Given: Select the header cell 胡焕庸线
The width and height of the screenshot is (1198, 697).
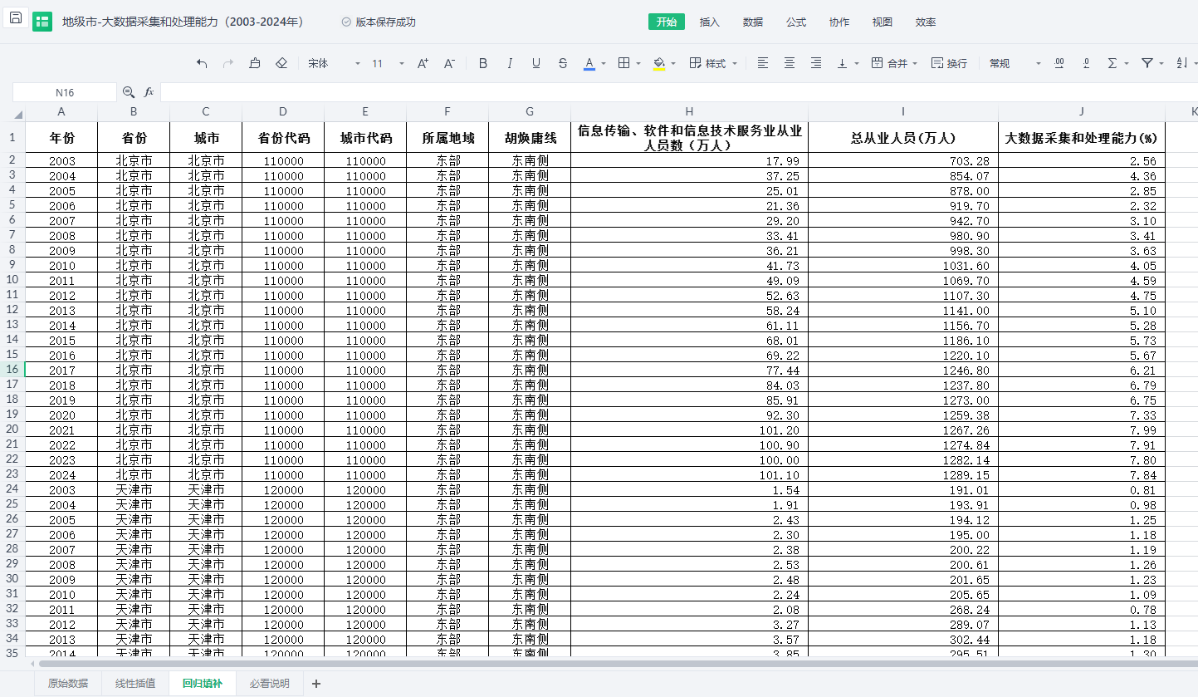Looking at the screenshot, I should click(530, 137).
